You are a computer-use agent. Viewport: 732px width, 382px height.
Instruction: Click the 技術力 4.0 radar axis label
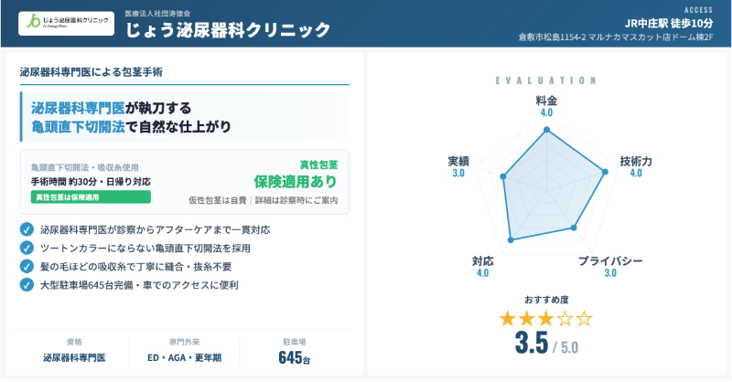(636, 166)
